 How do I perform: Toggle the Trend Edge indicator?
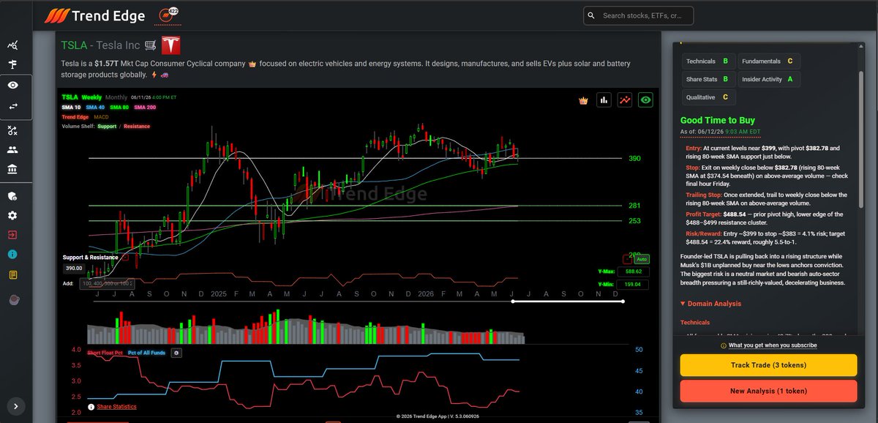pos(75,117)
